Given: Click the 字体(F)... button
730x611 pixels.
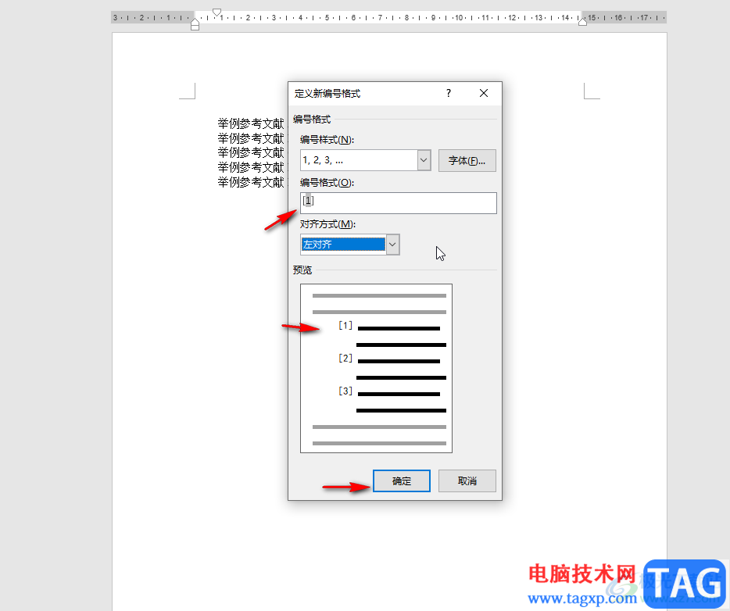Looking at the screenshot, I should pyautogui.click(x=467, y=160).
